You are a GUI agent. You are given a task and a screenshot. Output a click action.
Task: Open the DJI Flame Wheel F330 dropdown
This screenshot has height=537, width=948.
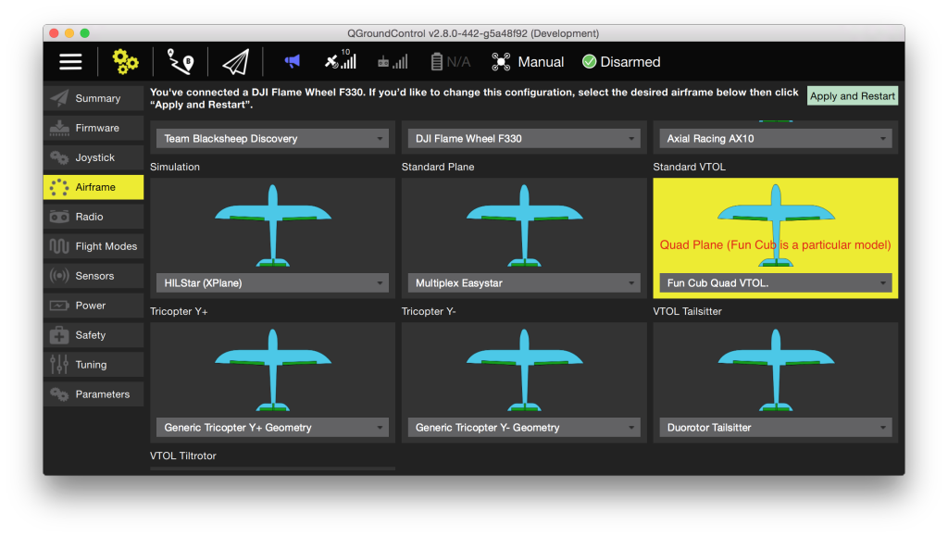[x=523, y=137]
